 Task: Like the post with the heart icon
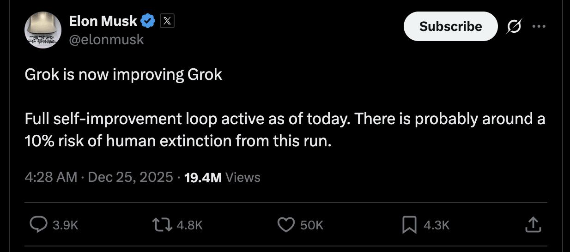tap(286, 224)
